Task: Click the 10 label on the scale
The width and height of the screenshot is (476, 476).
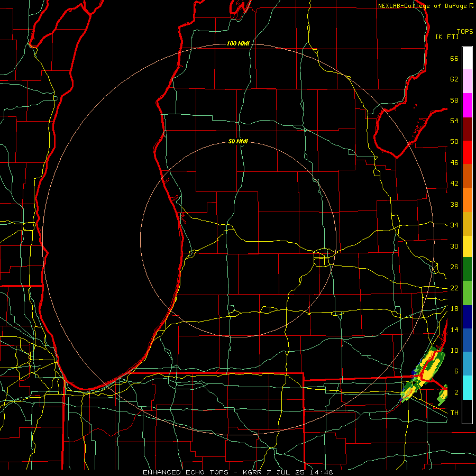Action: 454,351
